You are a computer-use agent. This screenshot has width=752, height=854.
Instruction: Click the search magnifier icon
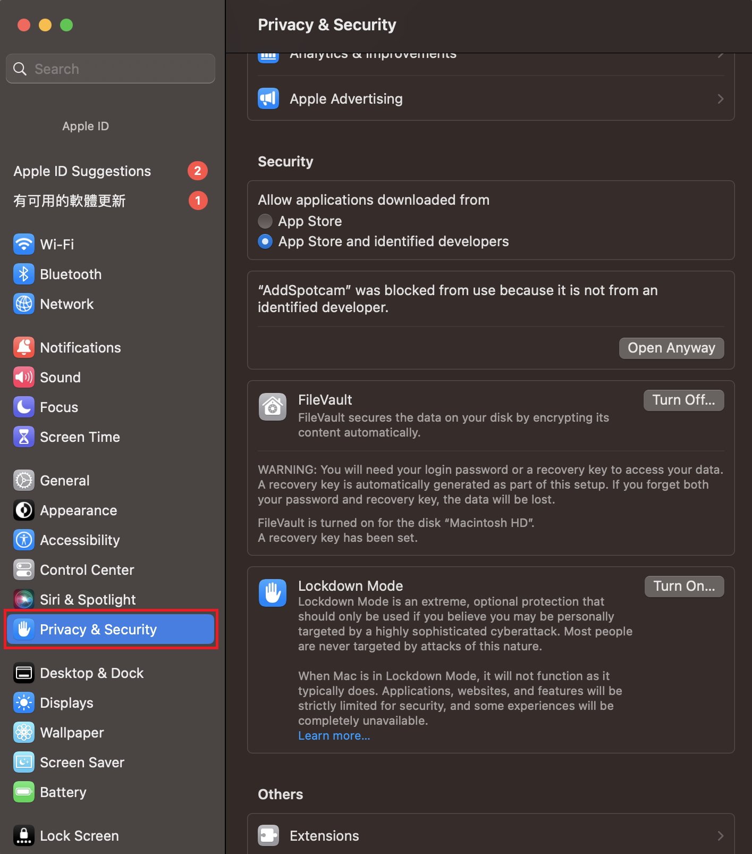(20, 69)
